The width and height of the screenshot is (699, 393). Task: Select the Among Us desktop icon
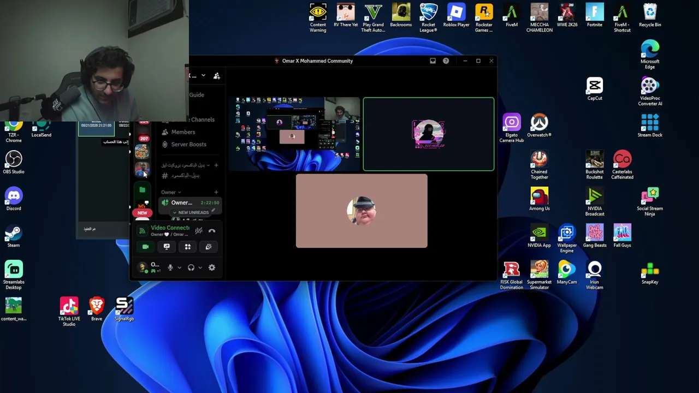[x=540, y=199]
